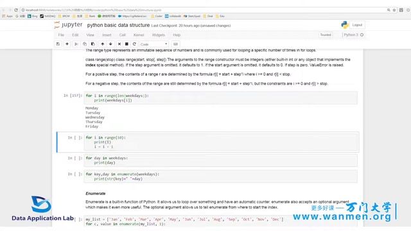Click the Friday output line
The height and width of the screenshot is (231, 411).
tap(92, 126)
